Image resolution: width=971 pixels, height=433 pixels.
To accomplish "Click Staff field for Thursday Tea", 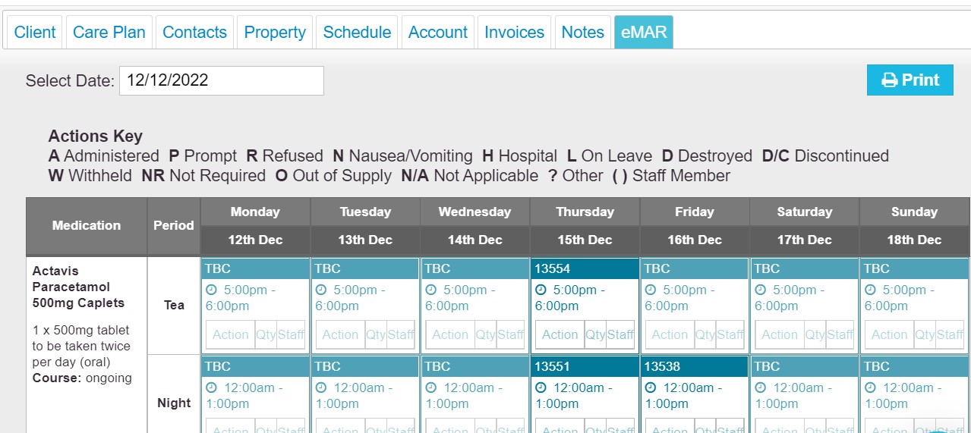I will [620, 334].
